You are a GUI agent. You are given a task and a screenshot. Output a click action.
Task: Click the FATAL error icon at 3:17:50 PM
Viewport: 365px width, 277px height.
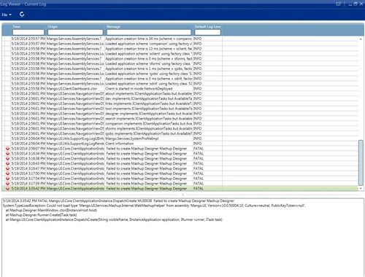[x=8, y=173]
